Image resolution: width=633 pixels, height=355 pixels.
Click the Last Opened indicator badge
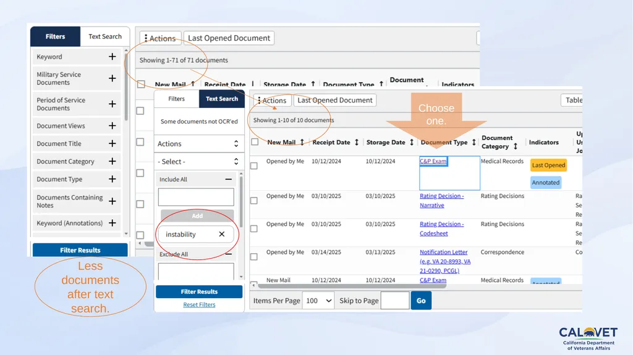click(548, 165)
